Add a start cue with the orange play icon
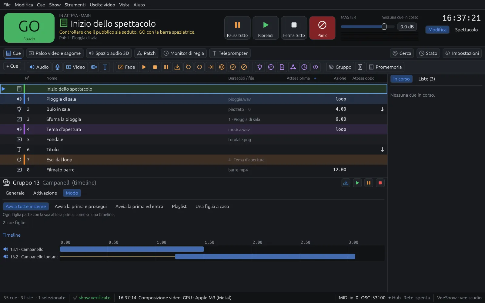 point(144,67)
